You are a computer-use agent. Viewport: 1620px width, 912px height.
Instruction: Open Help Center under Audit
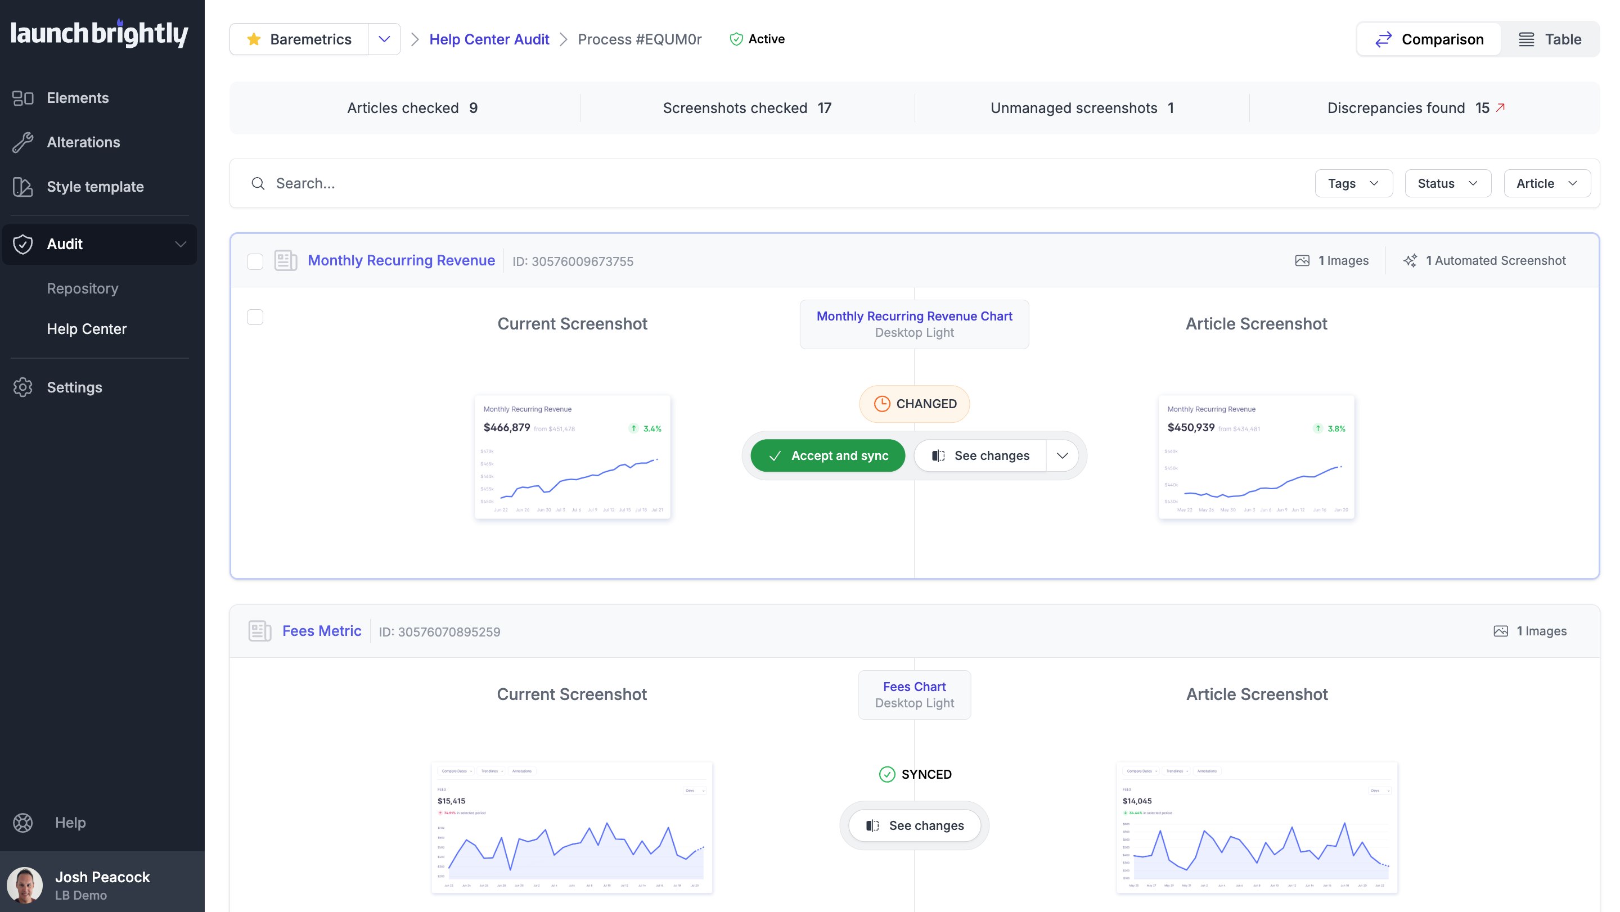click(87, 329)
